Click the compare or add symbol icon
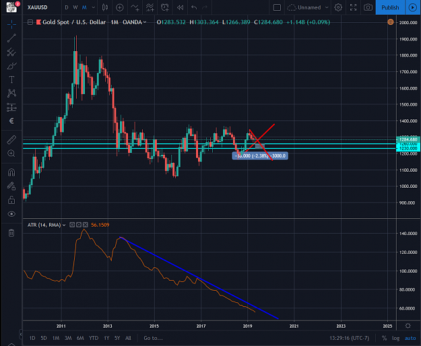Screen dimensions: 421x346 pyautogui.click(x=119, y=7)
